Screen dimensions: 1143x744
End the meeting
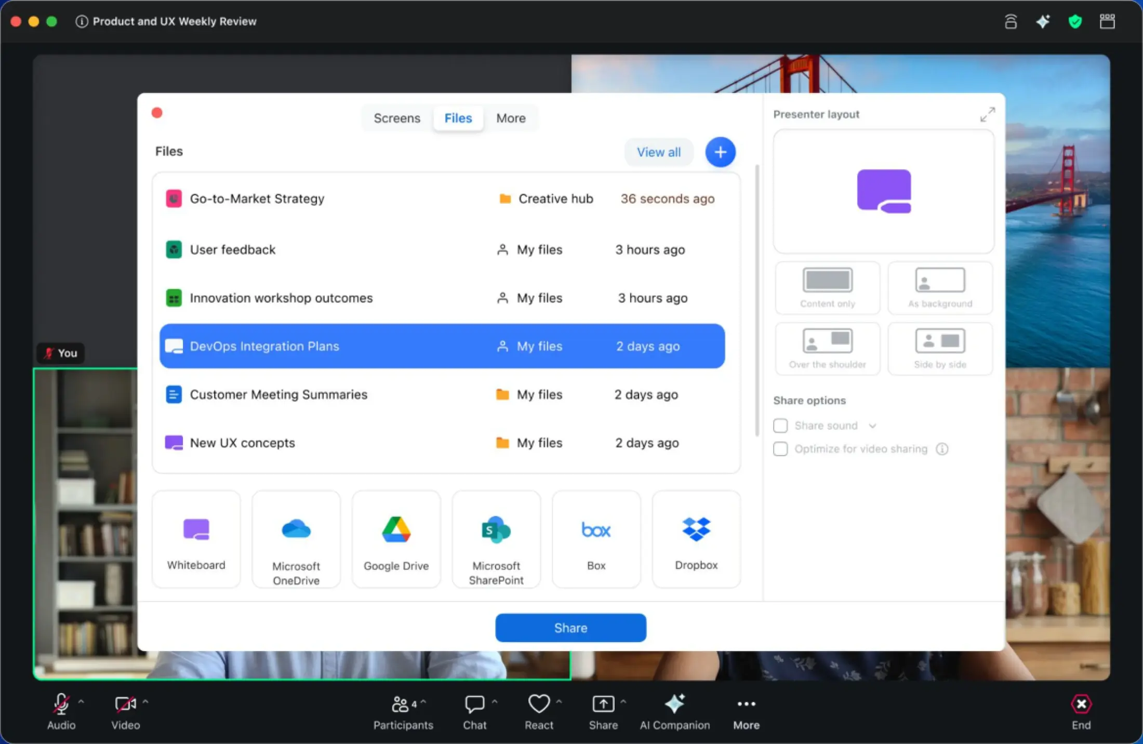(x=1081, y=711)
